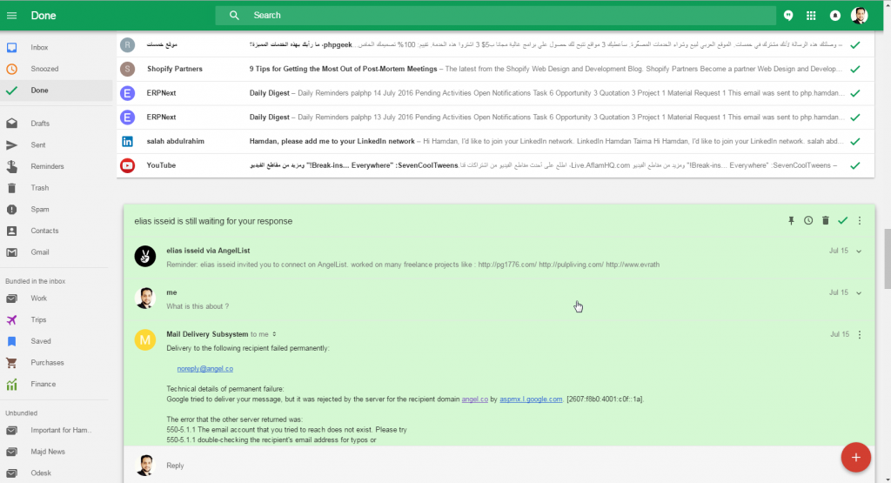
Task: Click the YouTube sender icon
Action: click(x=127, y=165)
